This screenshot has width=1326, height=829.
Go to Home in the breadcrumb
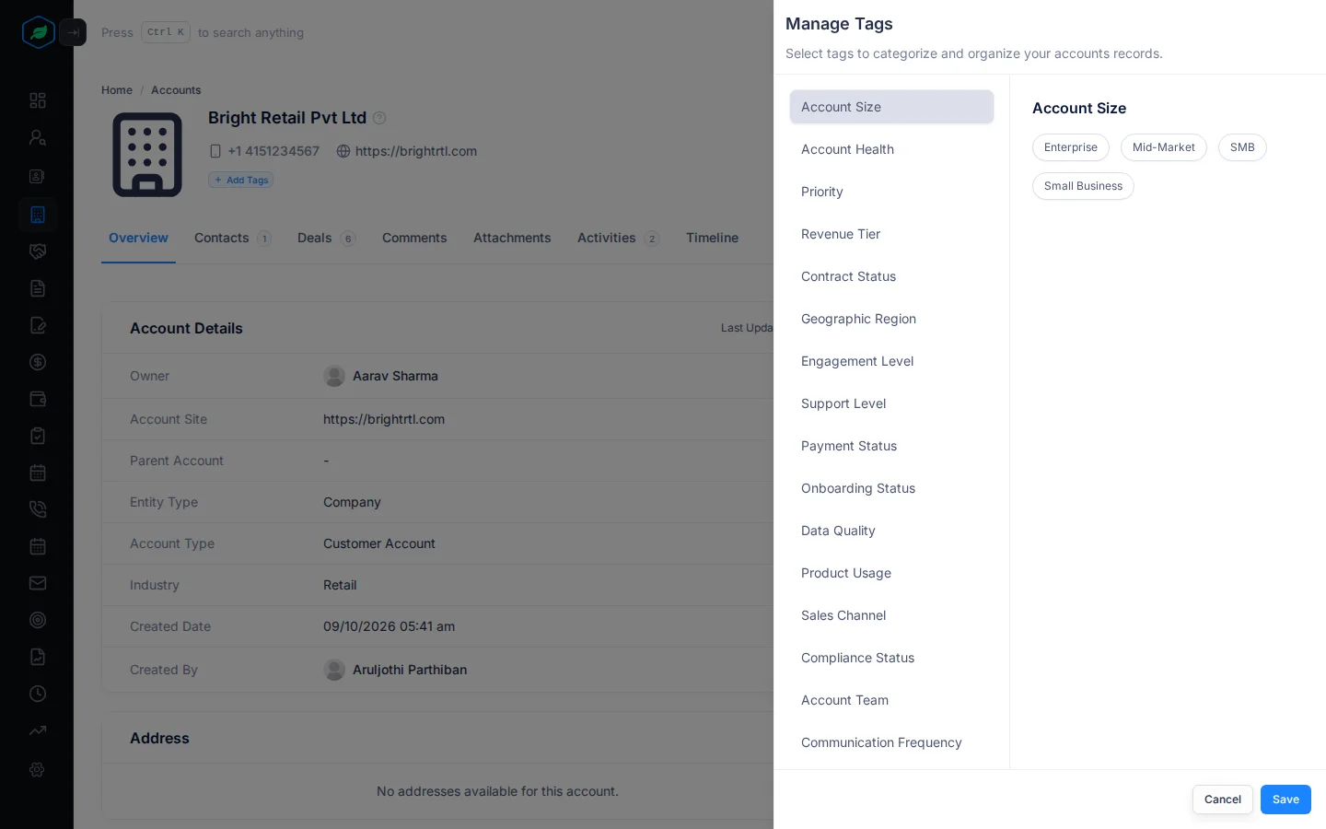coord(117,90)
